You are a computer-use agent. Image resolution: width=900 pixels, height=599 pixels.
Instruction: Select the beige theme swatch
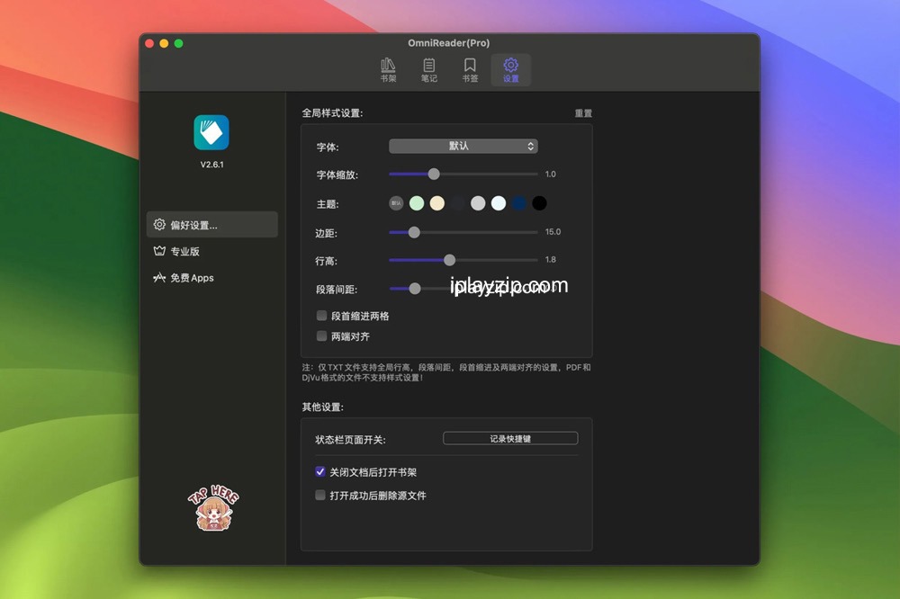tap(437, 203)
